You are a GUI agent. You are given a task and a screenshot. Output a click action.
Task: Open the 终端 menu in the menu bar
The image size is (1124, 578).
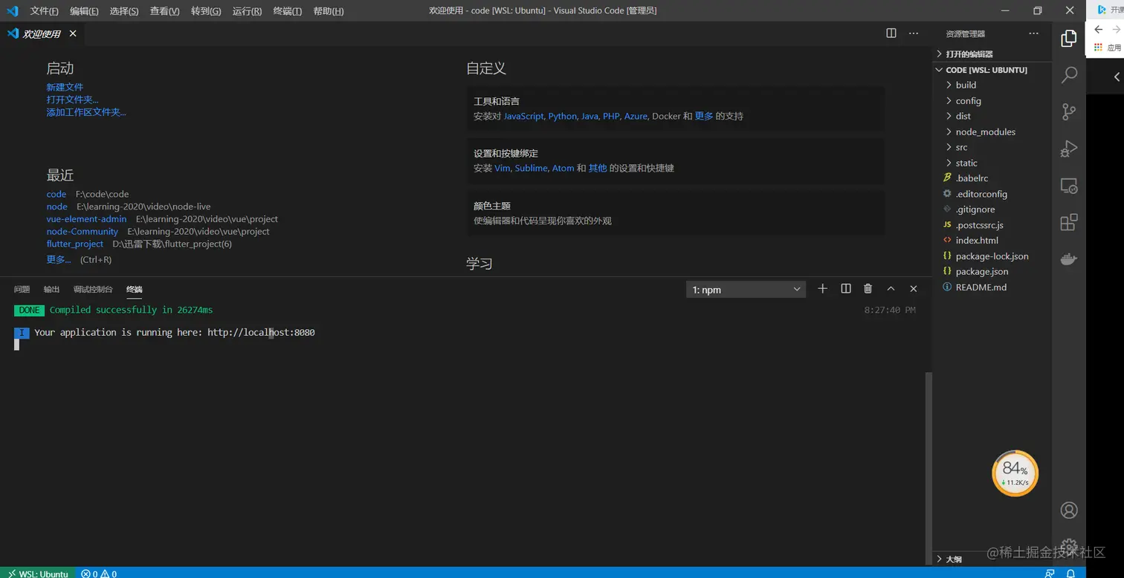click(x=288, y=11)
